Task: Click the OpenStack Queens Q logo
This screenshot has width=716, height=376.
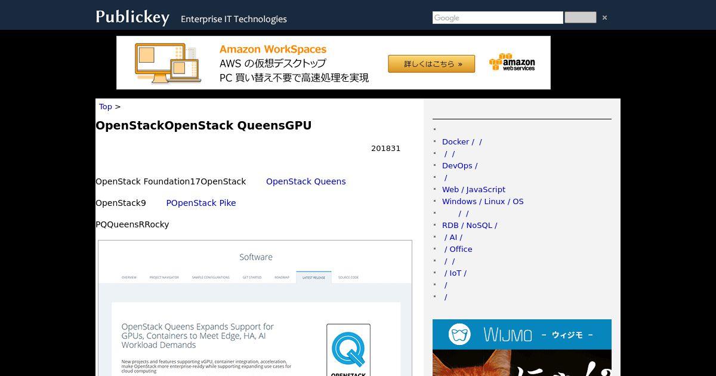Action: (x=348, y=350)
